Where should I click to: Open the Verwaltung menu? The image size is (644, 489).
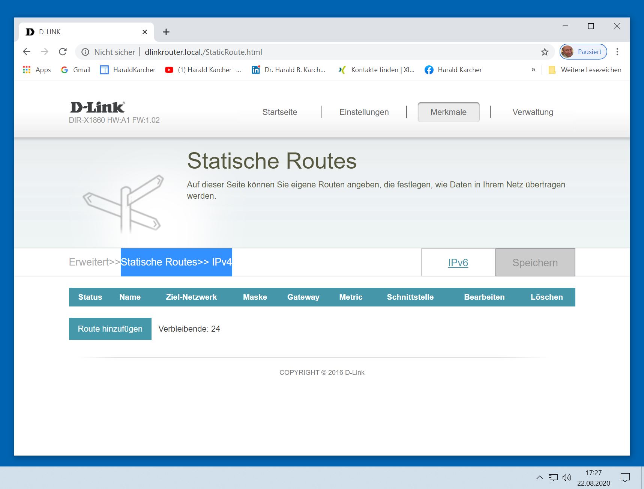533,112
